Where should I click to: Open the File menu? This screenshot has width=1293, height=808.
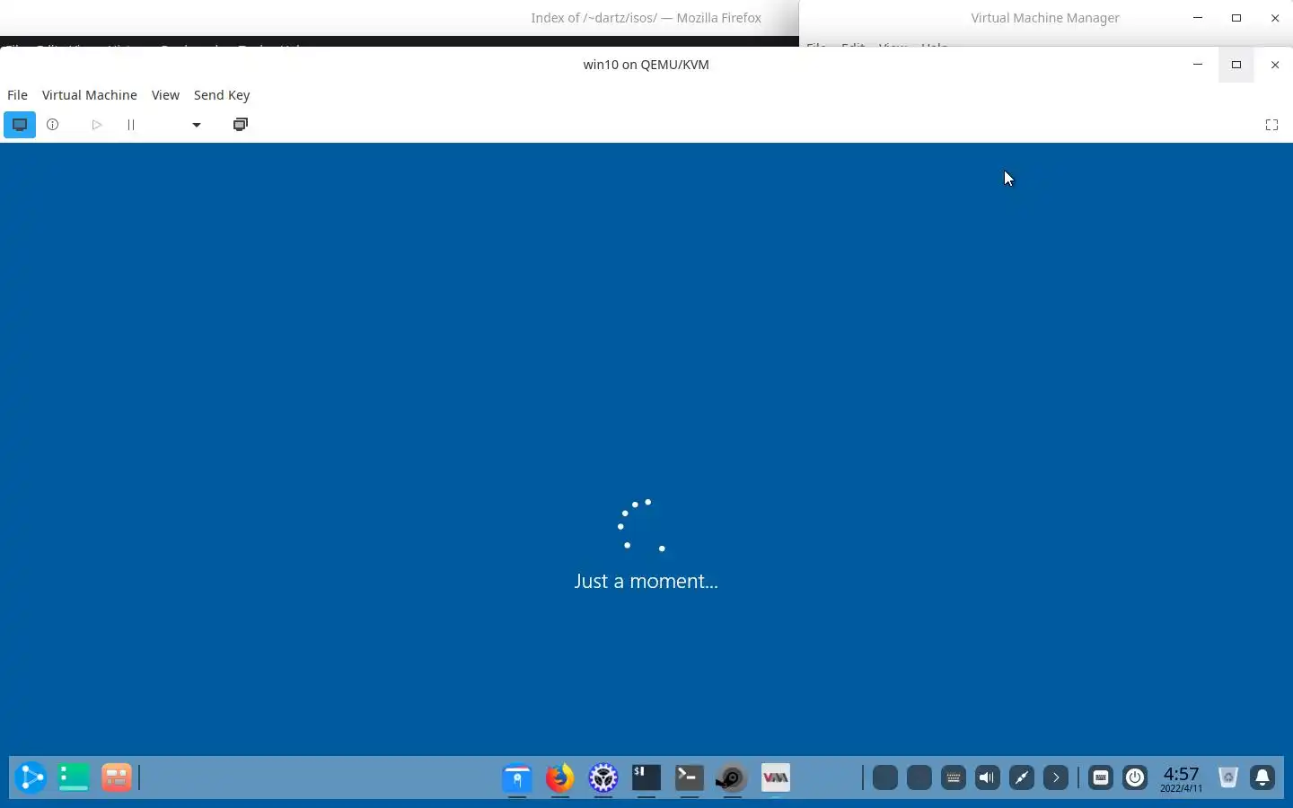coord(17,95)
